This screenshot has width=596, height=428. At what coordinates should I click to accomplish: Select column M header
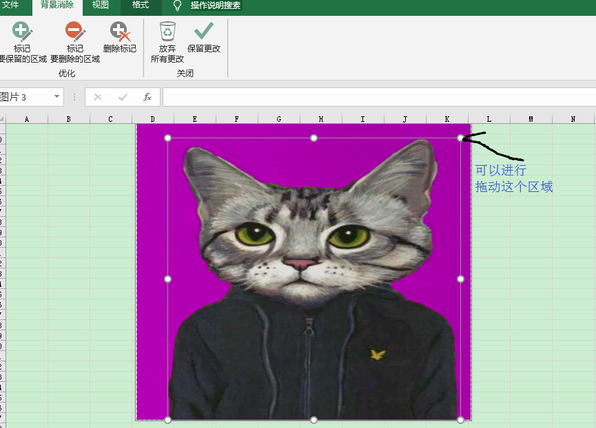[531, 119]
